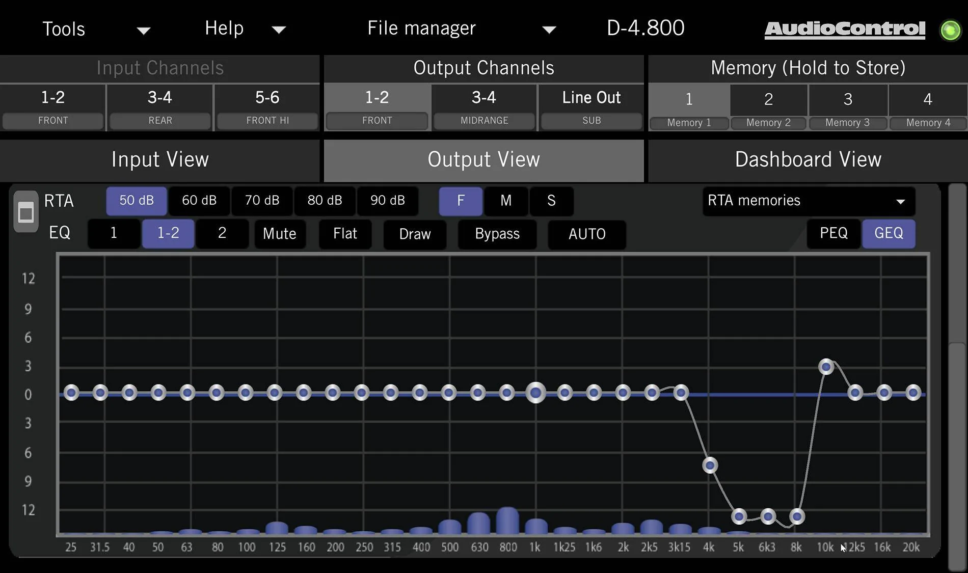Click the 6k3 EQ band handle

pos(768,516)
